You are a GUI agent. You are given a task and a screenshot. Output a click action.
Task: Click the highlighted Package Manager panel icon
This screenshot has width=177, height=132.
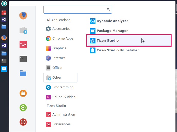[4, 69]
